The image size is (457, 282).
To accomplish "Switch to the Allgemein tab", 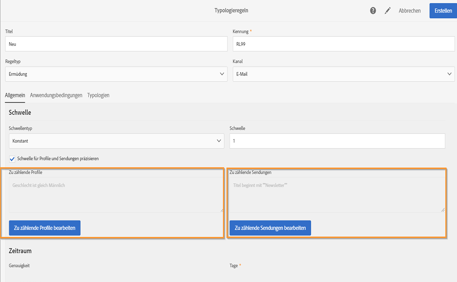I will 15,95.
